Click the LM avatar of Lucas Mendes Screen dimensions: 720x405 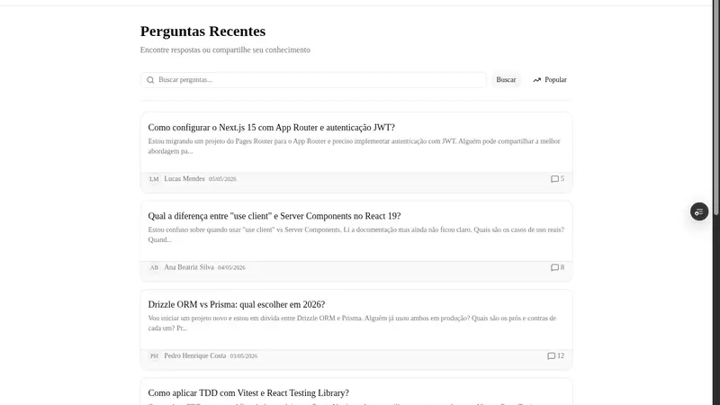coord(154,179)
